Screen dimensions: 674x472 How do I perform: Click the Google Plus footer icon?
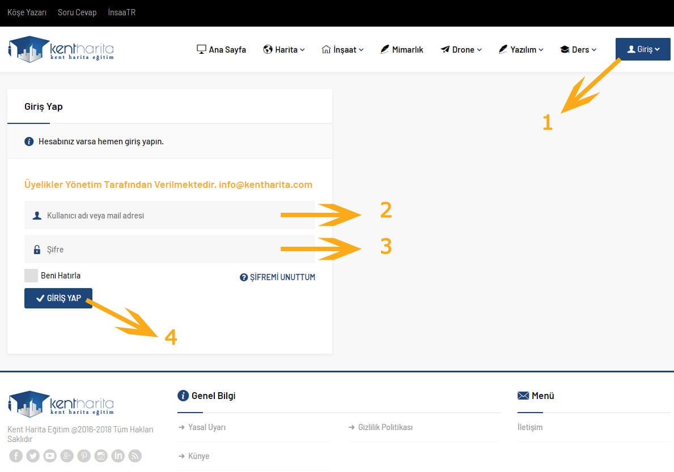(x=67, y=456)
